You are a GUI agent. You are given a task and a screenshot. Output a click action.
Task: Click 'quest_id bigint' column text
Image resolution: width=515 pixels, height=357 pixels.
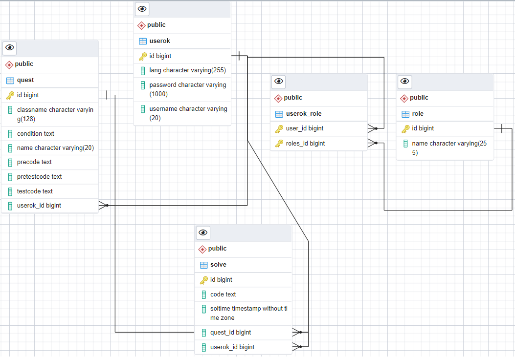(230, 333)
